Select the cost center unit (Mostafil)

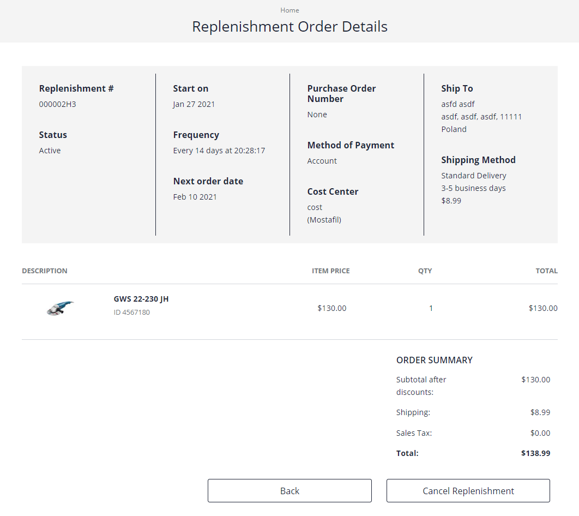click(x=324, y=220)
